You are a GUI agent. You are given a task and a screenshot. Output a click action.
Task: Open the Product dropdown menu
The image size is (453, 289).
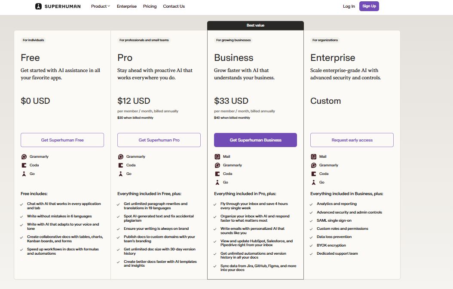pos(99,6)
